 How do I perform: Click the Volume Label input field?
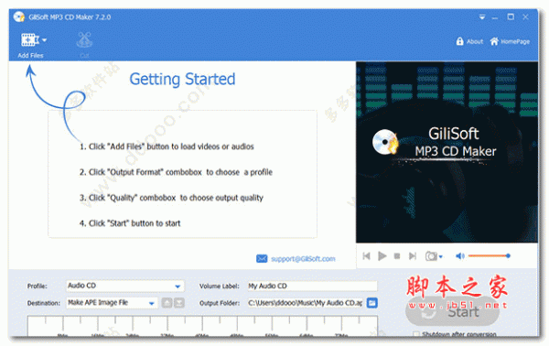click(312, 286)
